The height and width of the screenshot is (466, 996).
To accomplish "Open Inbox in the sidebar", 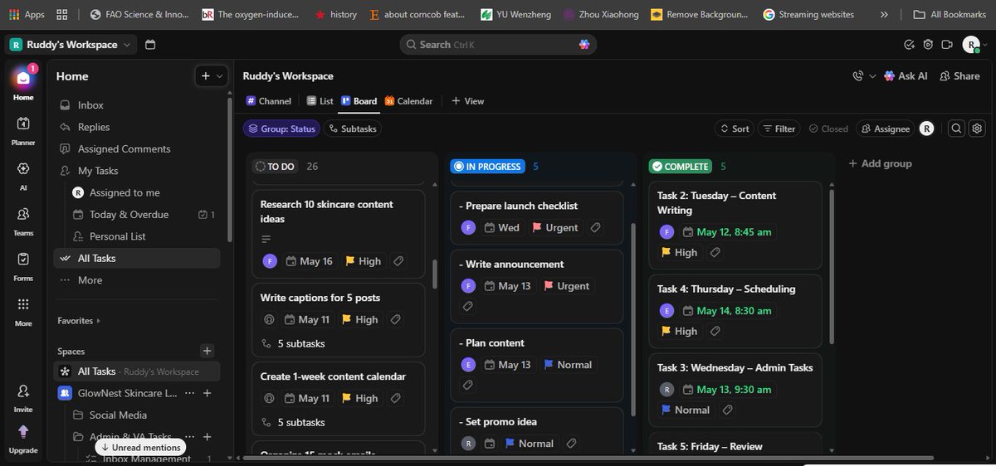I will coord(90,105).
